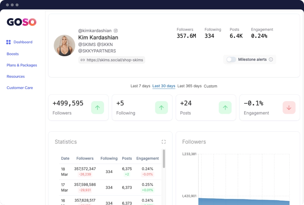Click the Statistics panel title
This screenshot has width=304, height=205.
(x=66, y=142)
